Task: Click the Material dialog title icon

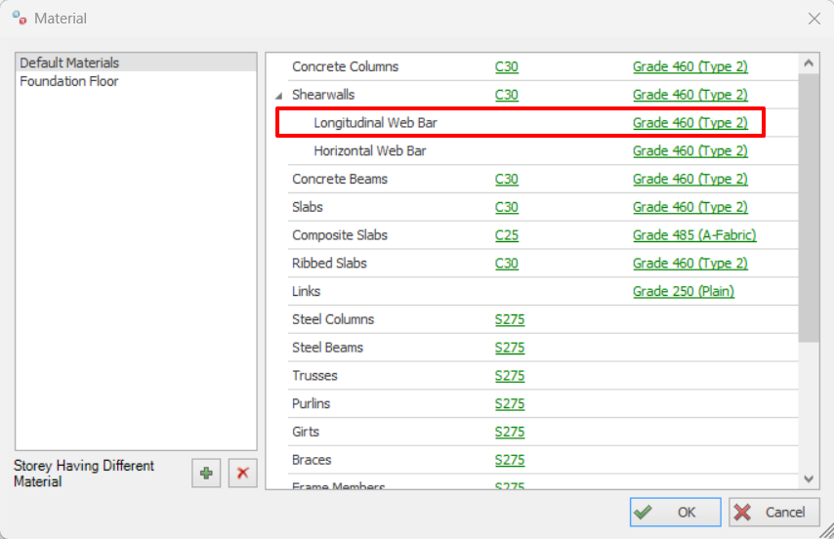Action: pos(20,19)
